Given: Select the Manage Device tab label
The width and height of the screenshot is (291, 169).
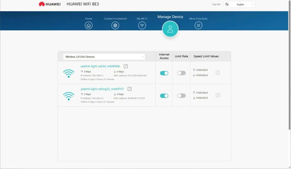Looking at the screenshot, I should click(x=170, y=17).
